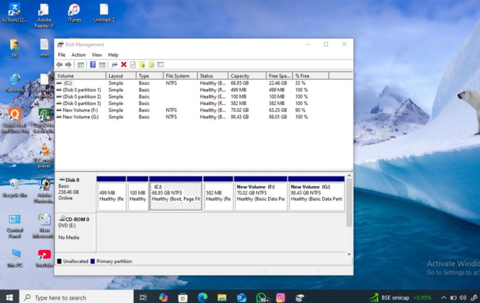Open the File menu
Image resolution: width=480 pixels, height=303 pixels.
point(61,55)
